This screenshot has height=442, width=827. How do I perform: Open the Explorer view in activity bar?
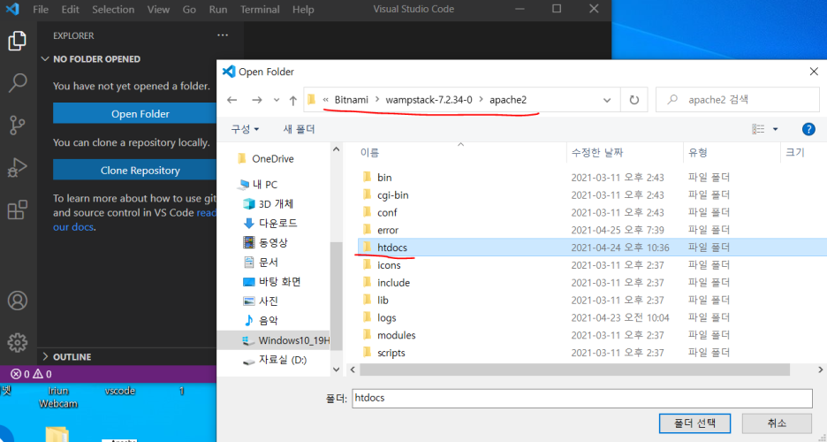pyautogui.click(x=18, y=42)
